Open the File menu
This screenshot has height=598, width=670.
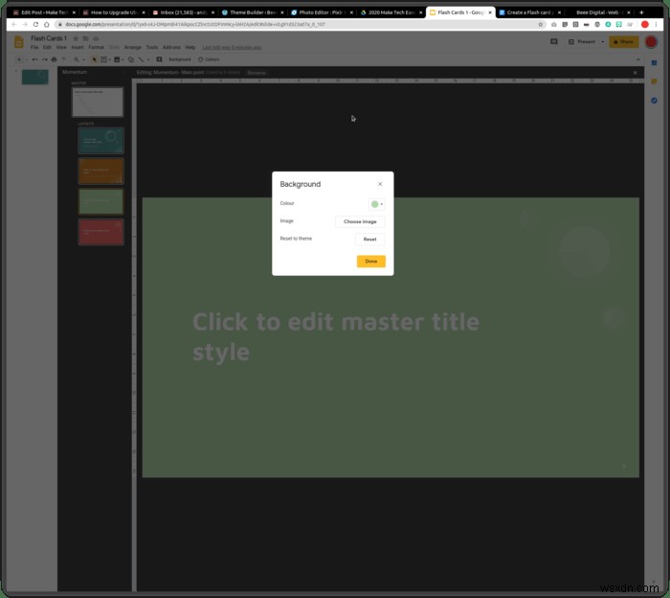[x=34, y=48]
